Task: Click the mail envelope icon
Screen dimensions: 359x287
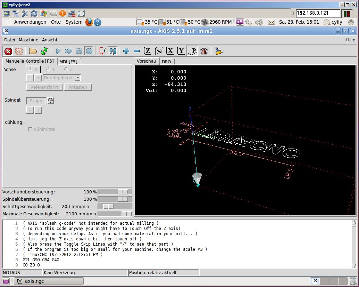Action: click(271, 22)
